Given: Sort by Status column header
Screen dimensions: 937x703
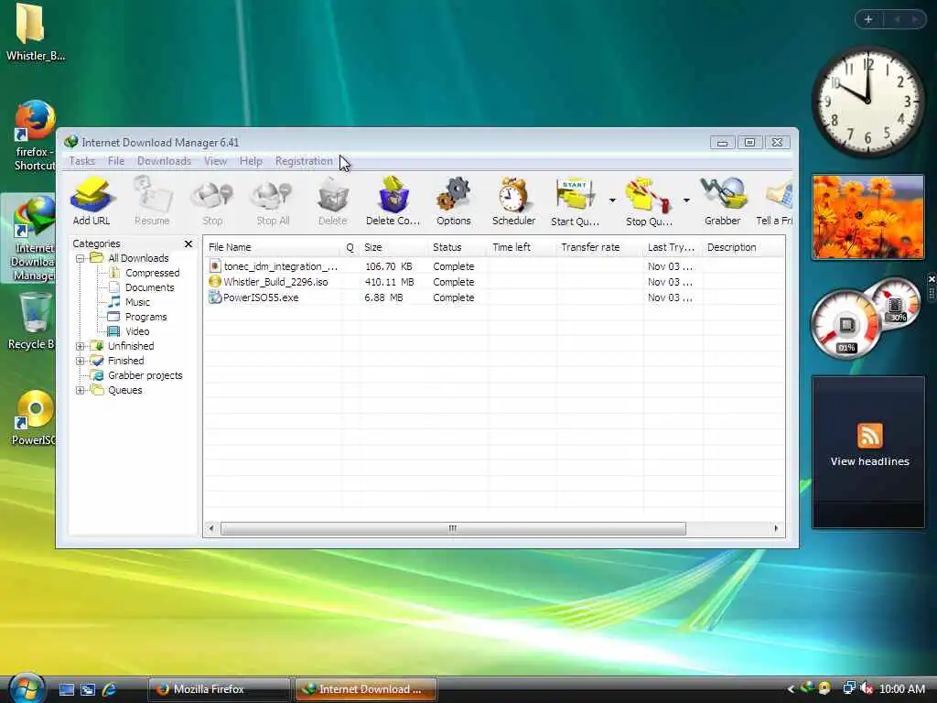Looking at the screenshot, I should 458,247.
